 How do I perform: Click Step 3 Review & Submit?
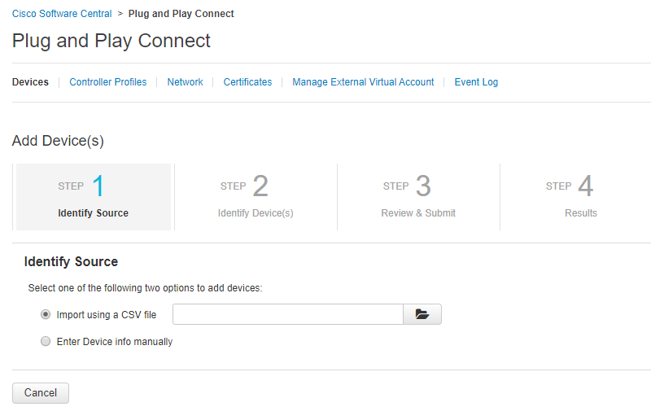pos(418,197)
